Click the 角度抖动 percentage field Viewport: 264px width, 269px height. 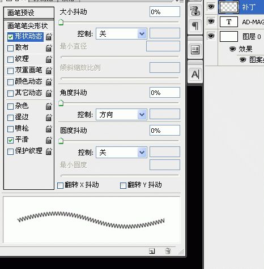pyautogui.click(x=165, y=93)
